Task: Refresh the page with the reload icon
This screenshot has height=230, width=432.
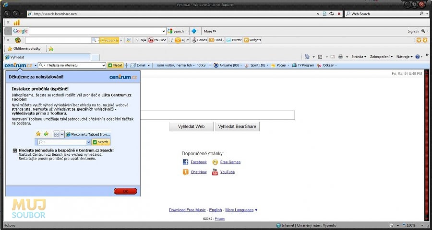Action: click(332, 14)
